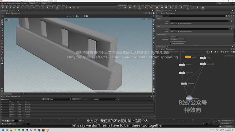Click the Spot Light shelf tool

pos(130,8)
